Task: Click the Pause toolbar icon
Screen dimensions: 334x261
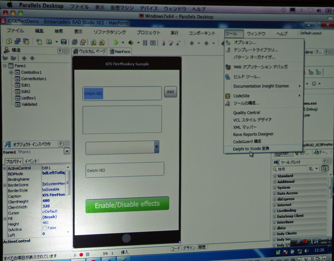Action: [145, 43]
